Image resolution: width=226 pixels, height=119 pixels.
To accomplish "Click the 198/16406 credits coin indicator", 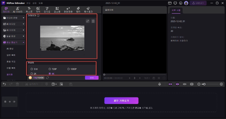I will (36, 78).
